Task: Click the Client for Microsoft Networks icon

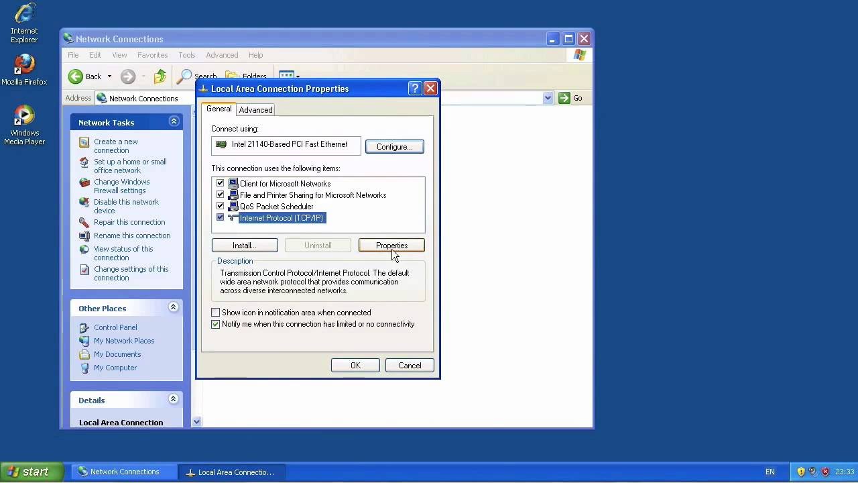Action: pos(233,183)
